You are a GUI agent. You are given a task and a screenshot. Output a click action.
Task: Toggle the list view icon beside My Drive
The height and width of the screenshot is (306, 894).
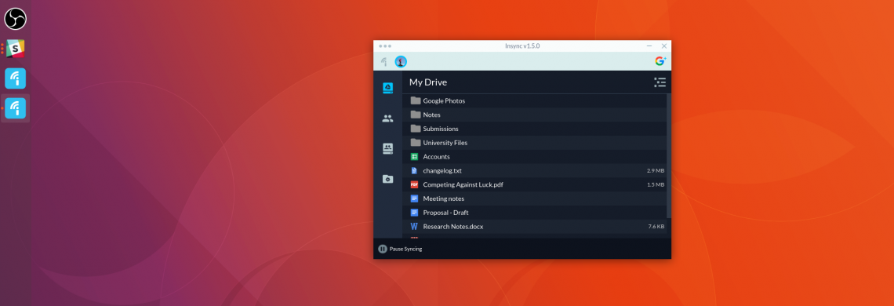point(660,82)
